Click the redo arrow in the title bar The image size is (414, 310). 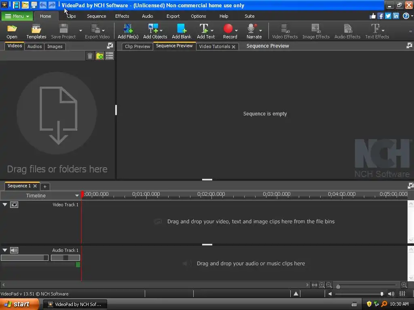coord(52,5)
